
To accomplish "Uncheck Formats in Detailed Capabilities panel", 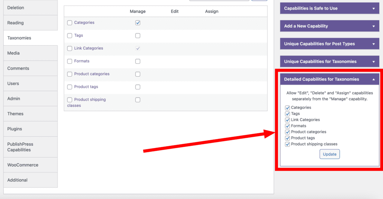I will tap(288, 126).
